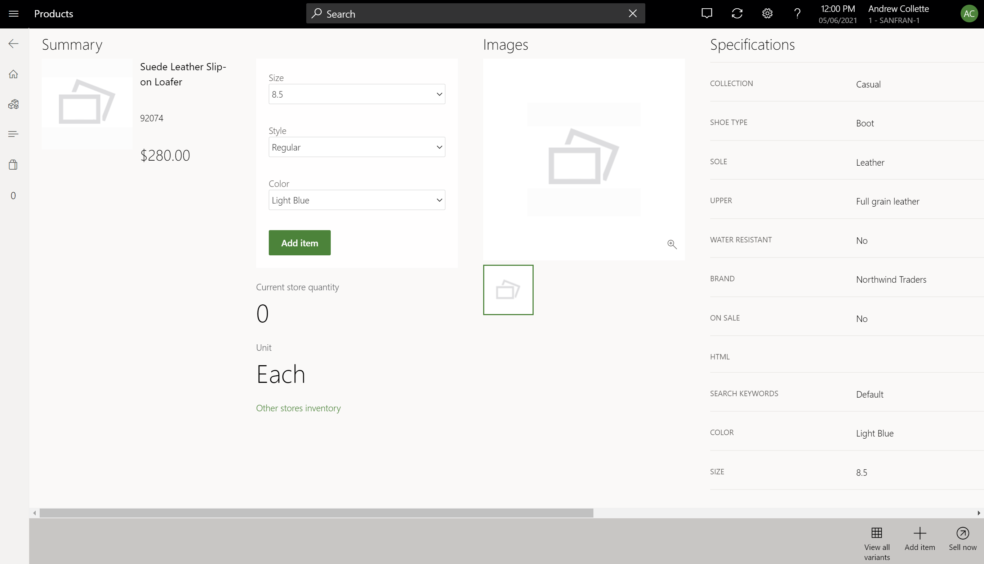Click the Light Blue color specification value
Viewport: 984px width, 564px height.
click(x=874, y=433)
